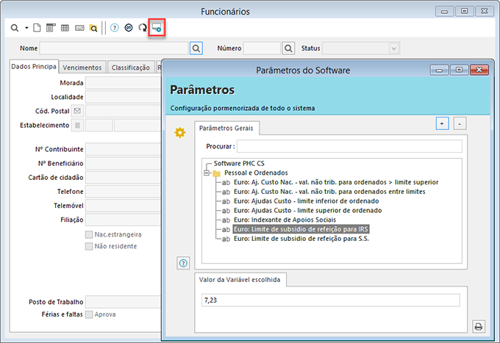Click into the Telefone field
The image size is (500, 343).
click(124, 192)
